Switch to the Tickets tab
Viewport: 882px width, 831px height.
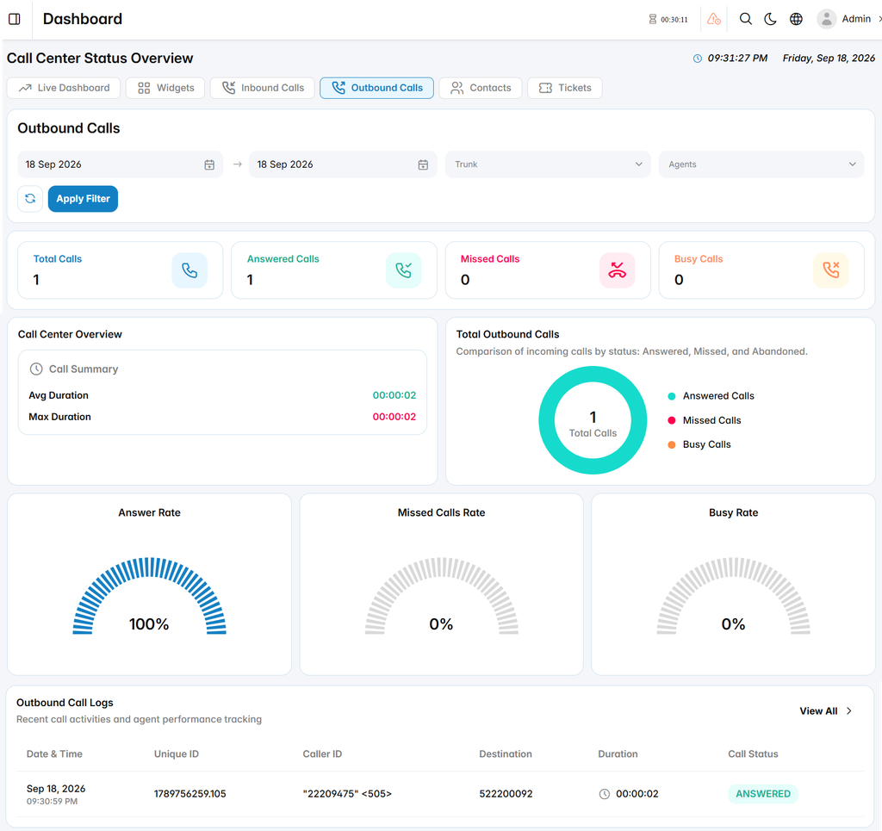pyautogui.click(x=565, y=88)
